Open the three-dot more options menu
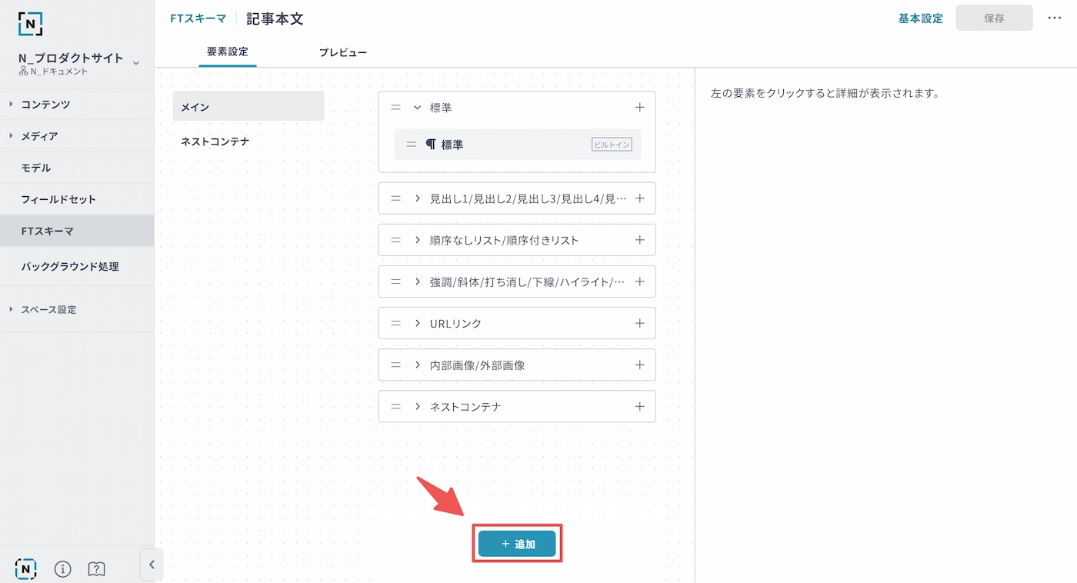 click(1055, 18)
